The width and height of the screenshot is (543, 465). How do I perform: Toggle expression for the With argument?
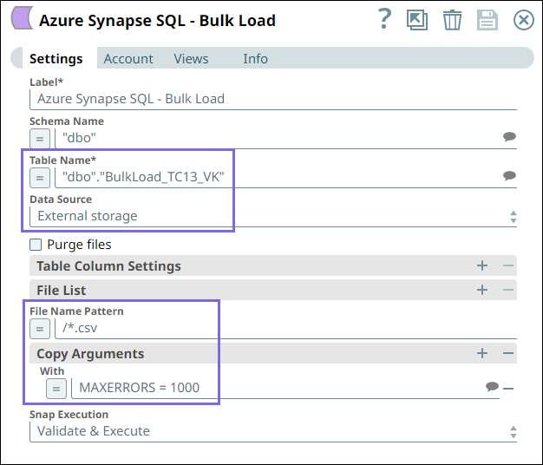click(56, 389)
